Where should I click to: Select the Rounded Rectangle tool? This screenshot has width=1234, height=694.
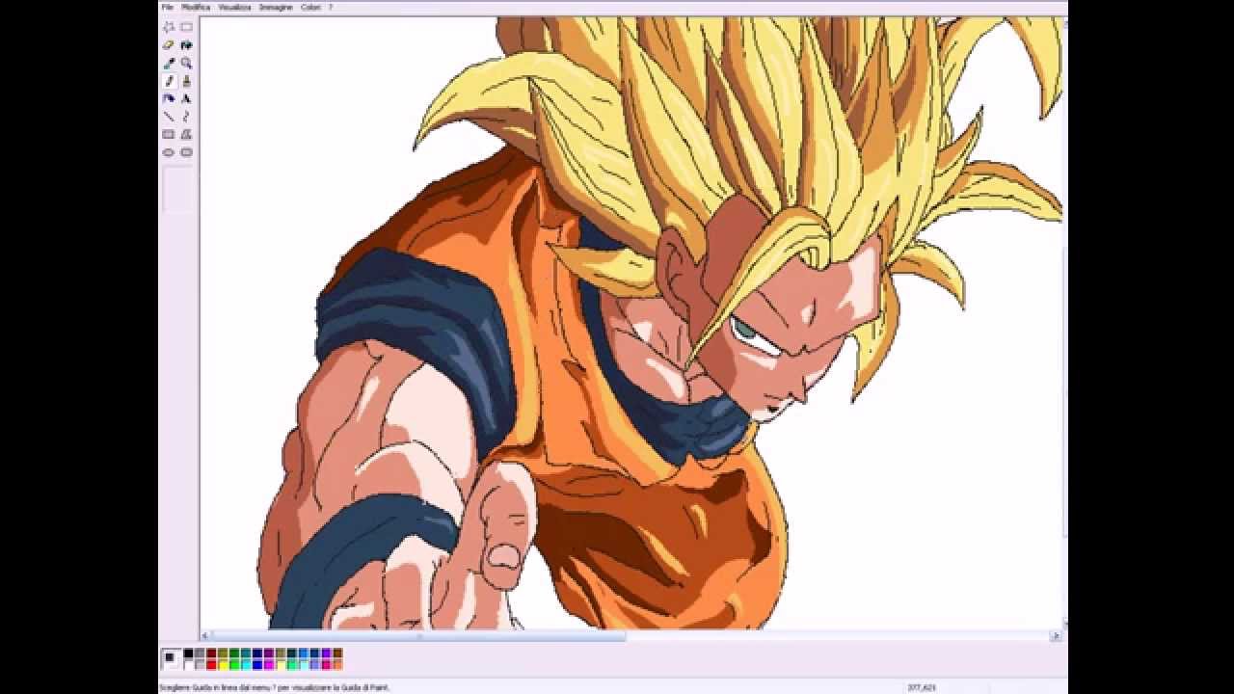click(x=186, y=152)
